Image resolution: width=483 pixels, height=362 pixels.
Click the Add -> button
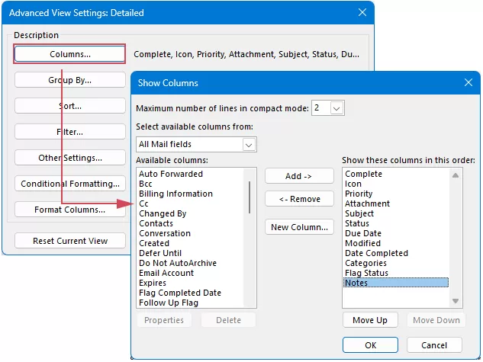click(x=299, y=176)
